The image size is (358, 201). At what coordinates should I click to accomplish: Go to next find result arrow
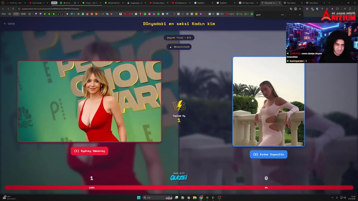[x=294, y=15]
